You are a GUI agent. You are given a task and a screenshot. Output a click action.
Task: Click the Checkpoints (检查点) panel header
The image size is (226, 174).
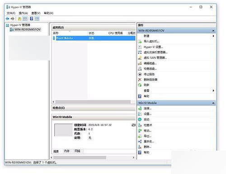click(x=94, y=108)
